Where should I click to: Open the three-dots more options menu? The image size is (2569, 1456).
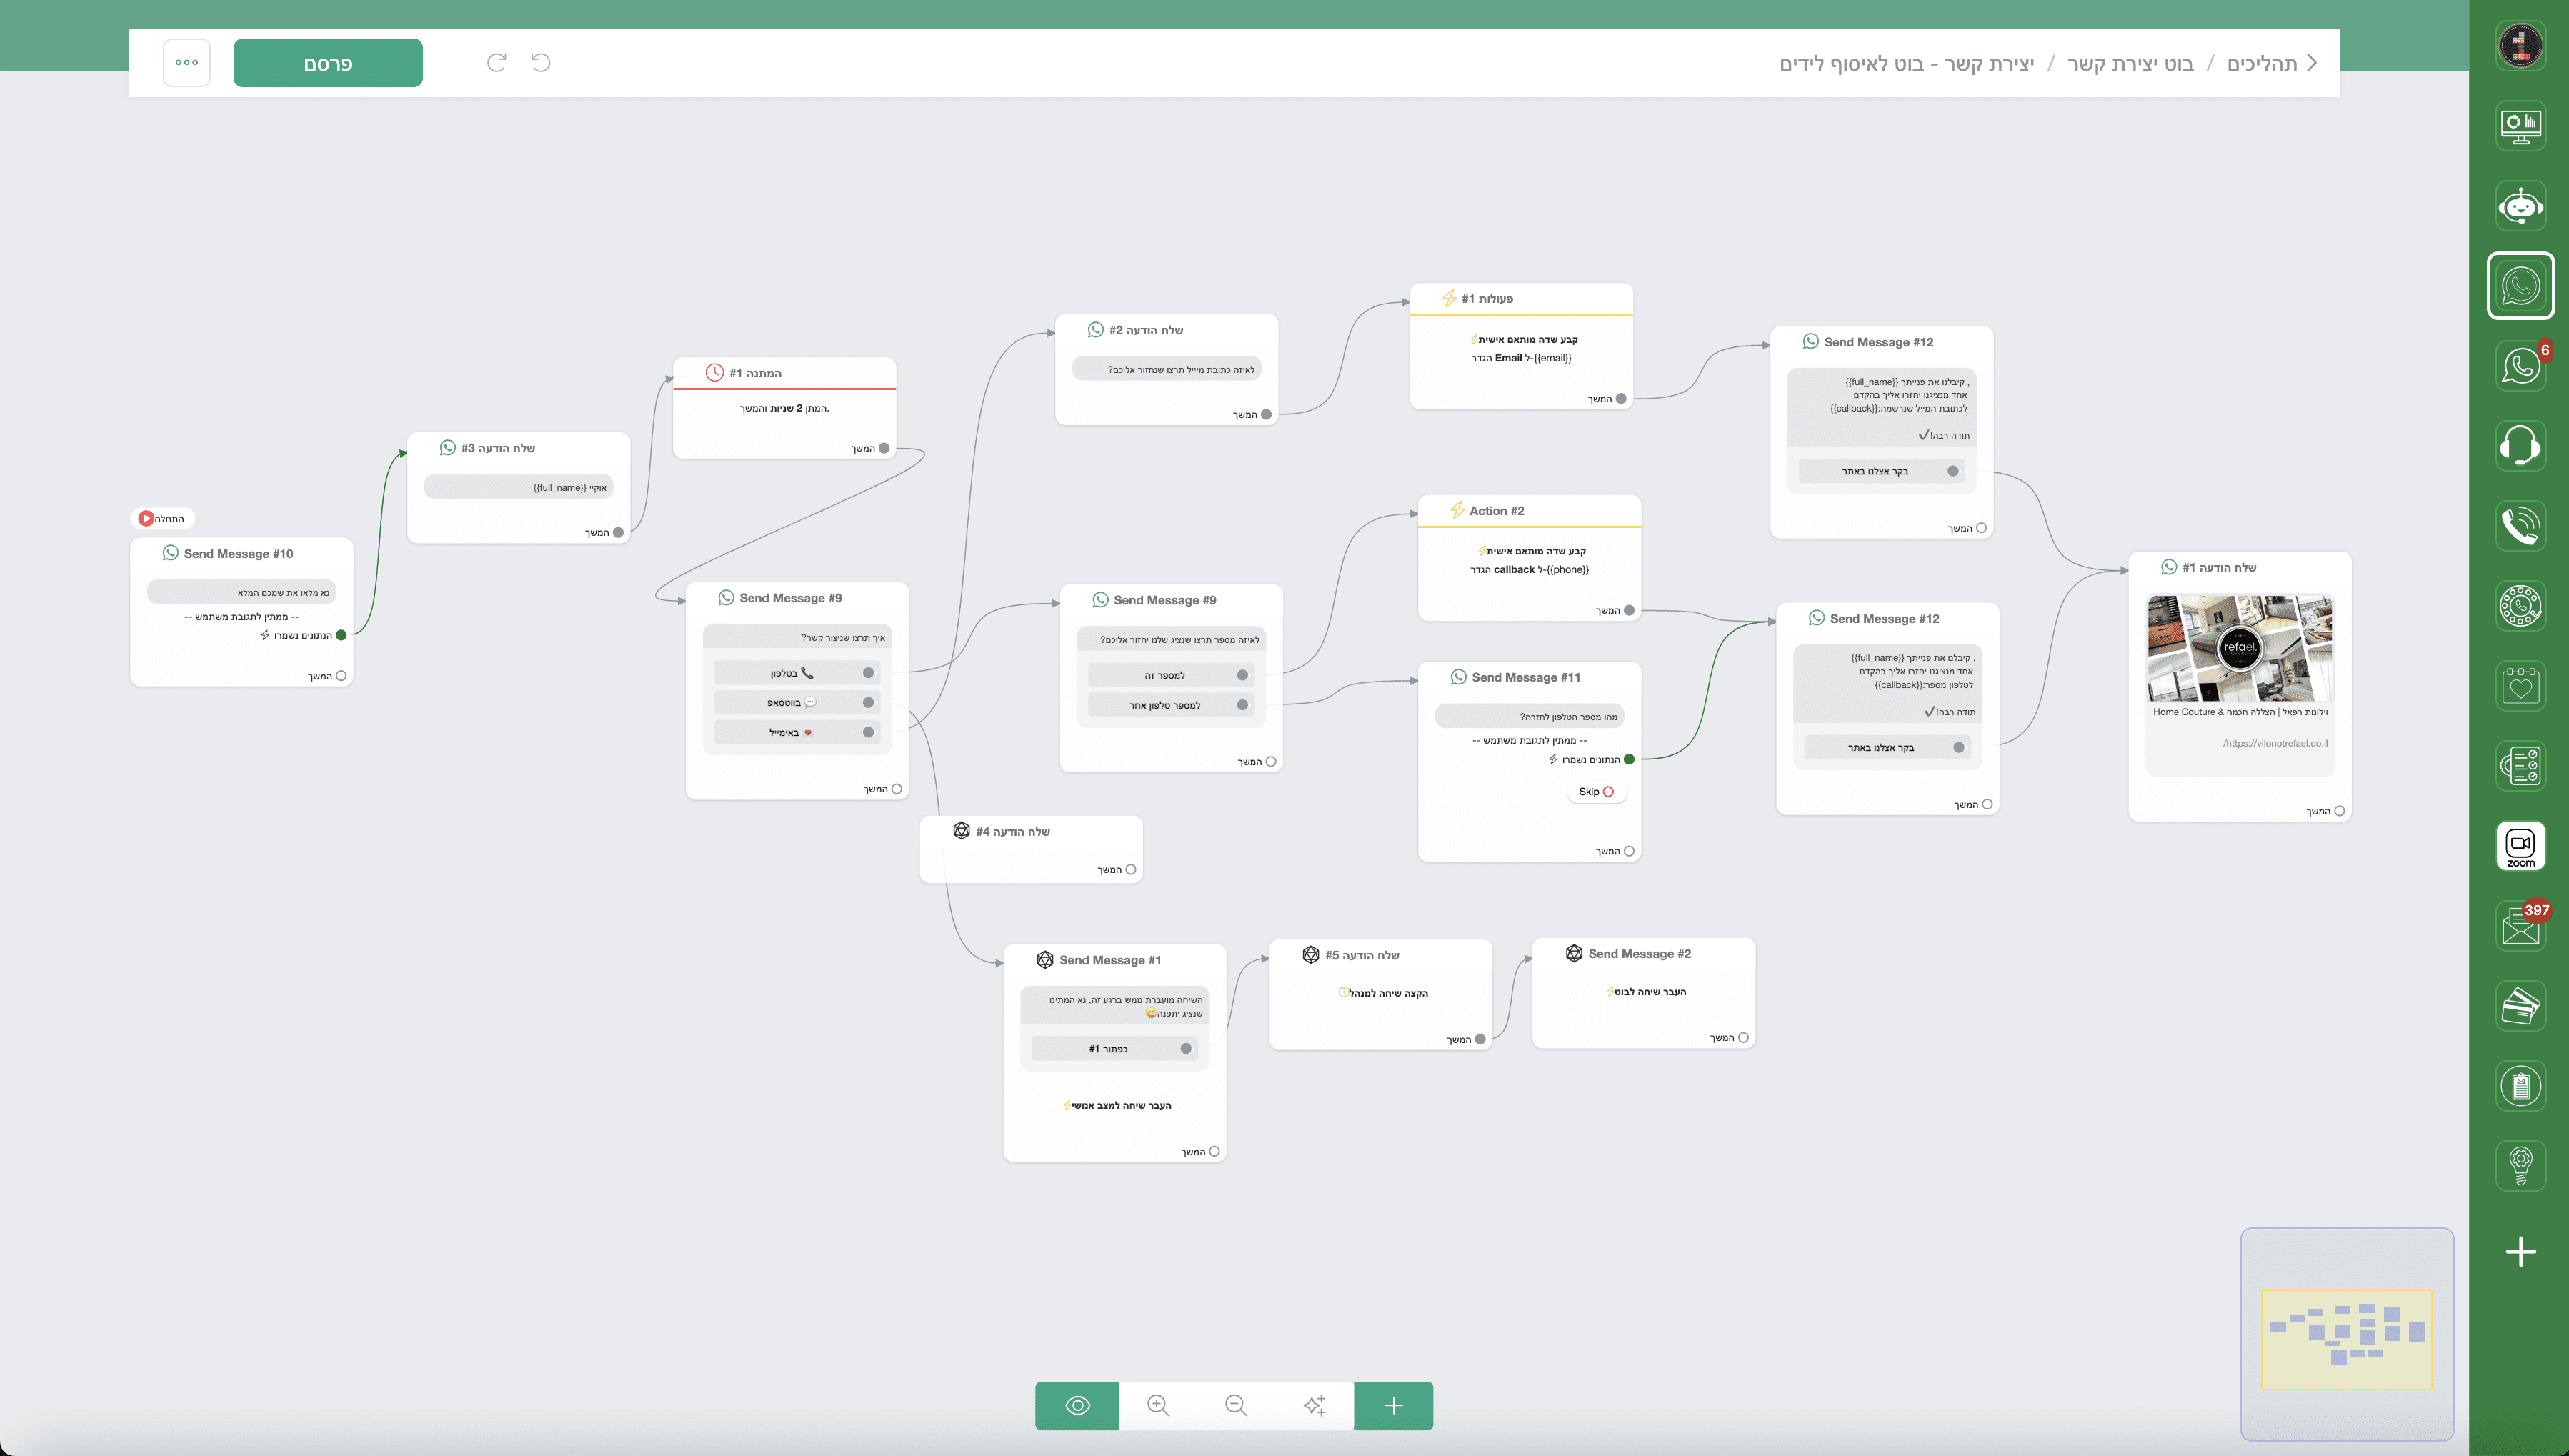point(187,63)
